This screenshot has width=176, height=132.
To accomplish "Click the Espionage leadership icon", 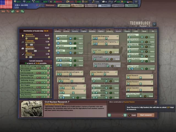I will (x=23, y=42).
